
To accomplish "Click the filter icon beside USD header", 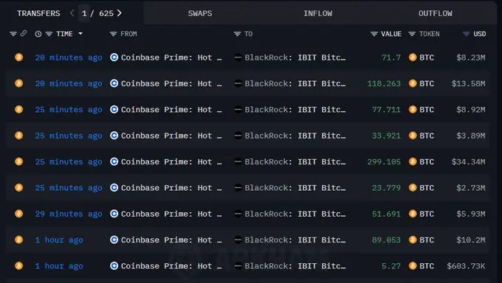I will tap(466, 34).
